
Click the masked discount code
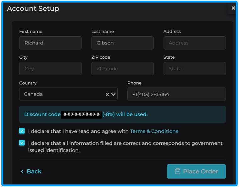81,114
